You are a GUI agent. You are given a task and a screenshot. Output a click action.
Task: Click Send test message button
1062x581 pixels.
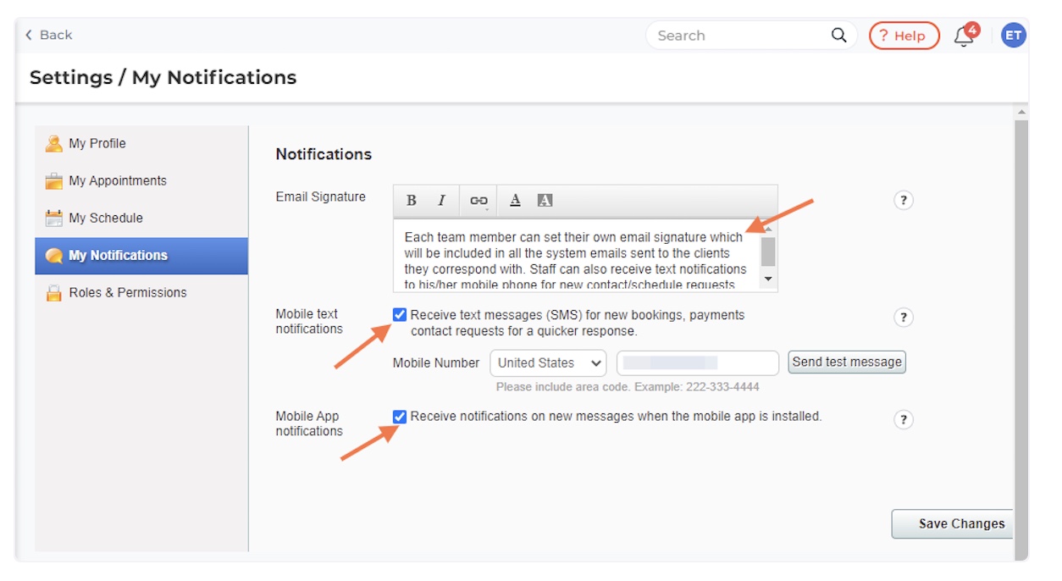pos(847,362)
